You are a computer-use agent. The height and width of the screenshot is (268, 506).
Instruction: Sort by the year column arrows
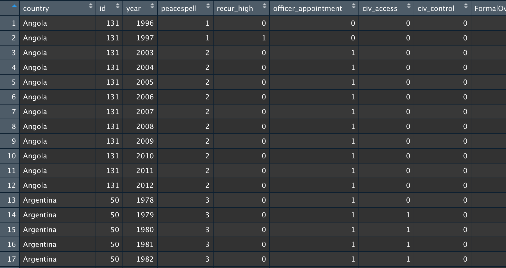(152, 6)
